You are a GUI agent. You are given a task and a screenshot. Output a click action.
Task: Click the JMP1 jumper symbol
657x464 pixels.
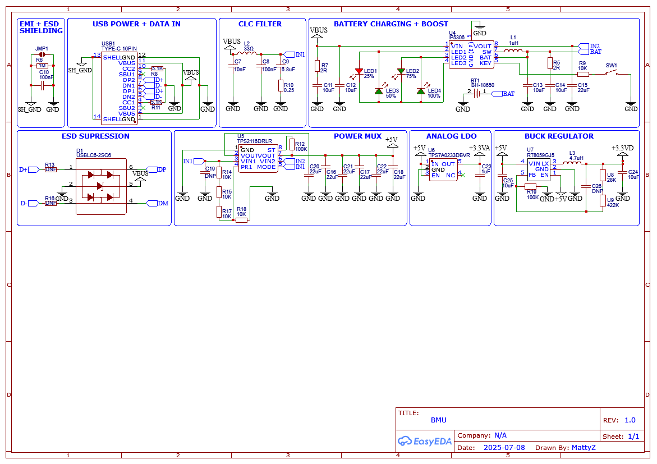coord(42,54)
